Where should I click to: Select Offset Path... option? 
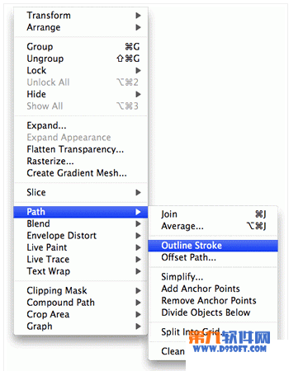(213, 257)
